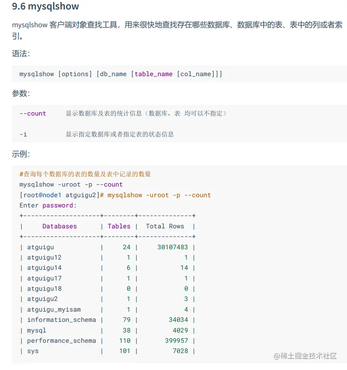347x370 pixels.
Task: Click the "performance_schema" database row name
Action: [62, 341]
